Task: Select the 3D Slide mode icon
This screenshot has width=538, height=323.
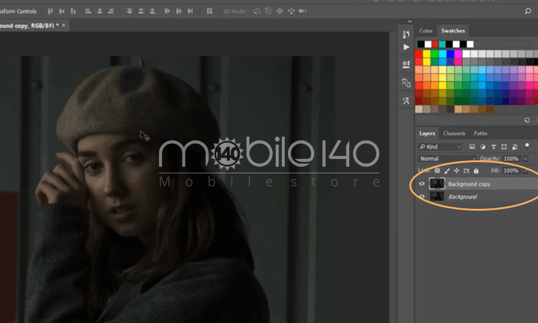Action: point(291,11)
